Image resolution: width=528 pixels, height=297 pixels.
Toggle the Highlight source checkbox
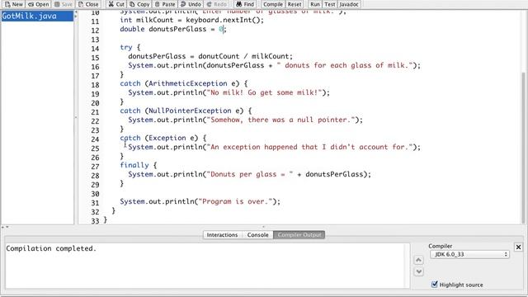coord(435,284)
